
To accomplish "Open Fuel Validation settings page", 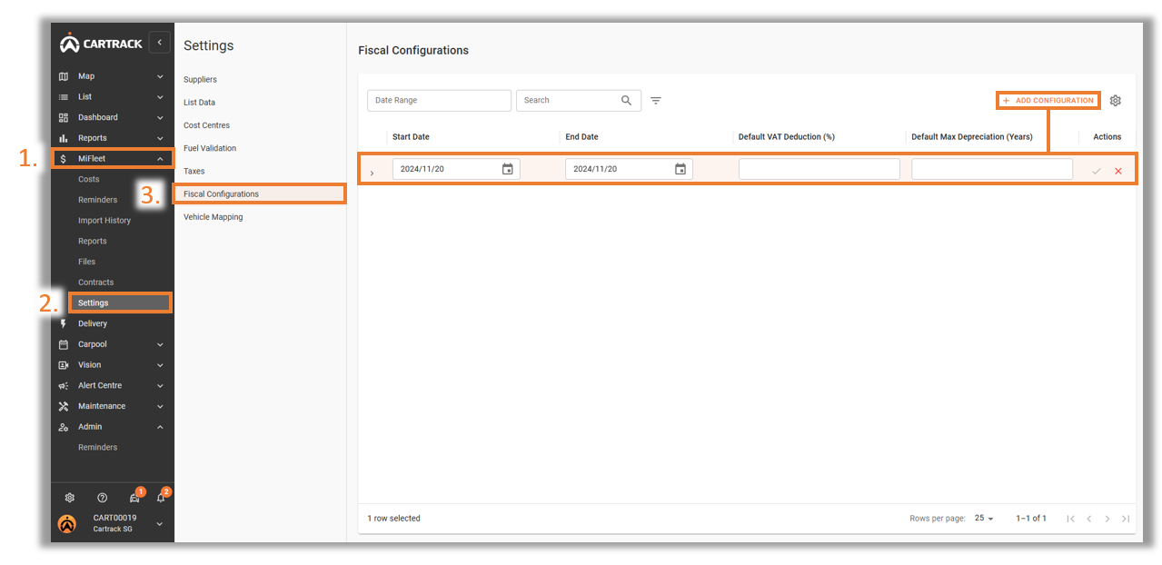I will pyautogui.click(x=210, y=148).
